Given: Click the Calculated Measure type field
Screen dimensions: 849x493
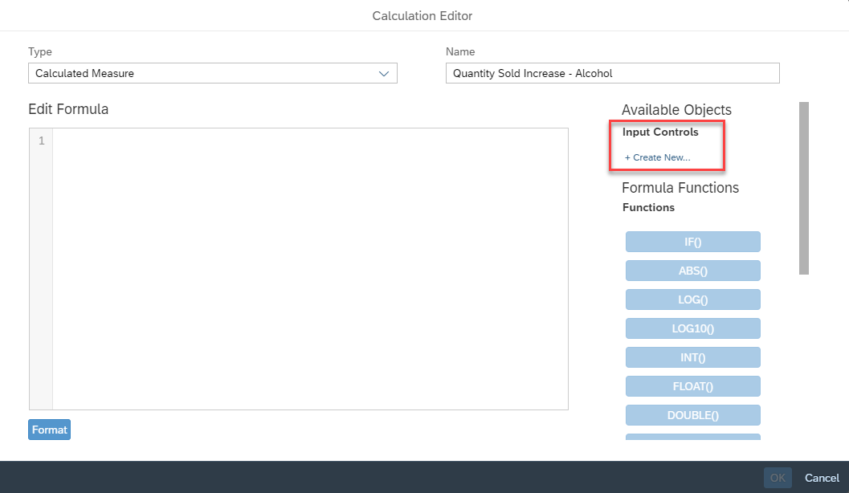Looking at the screenshot, I should click(201, 74).
